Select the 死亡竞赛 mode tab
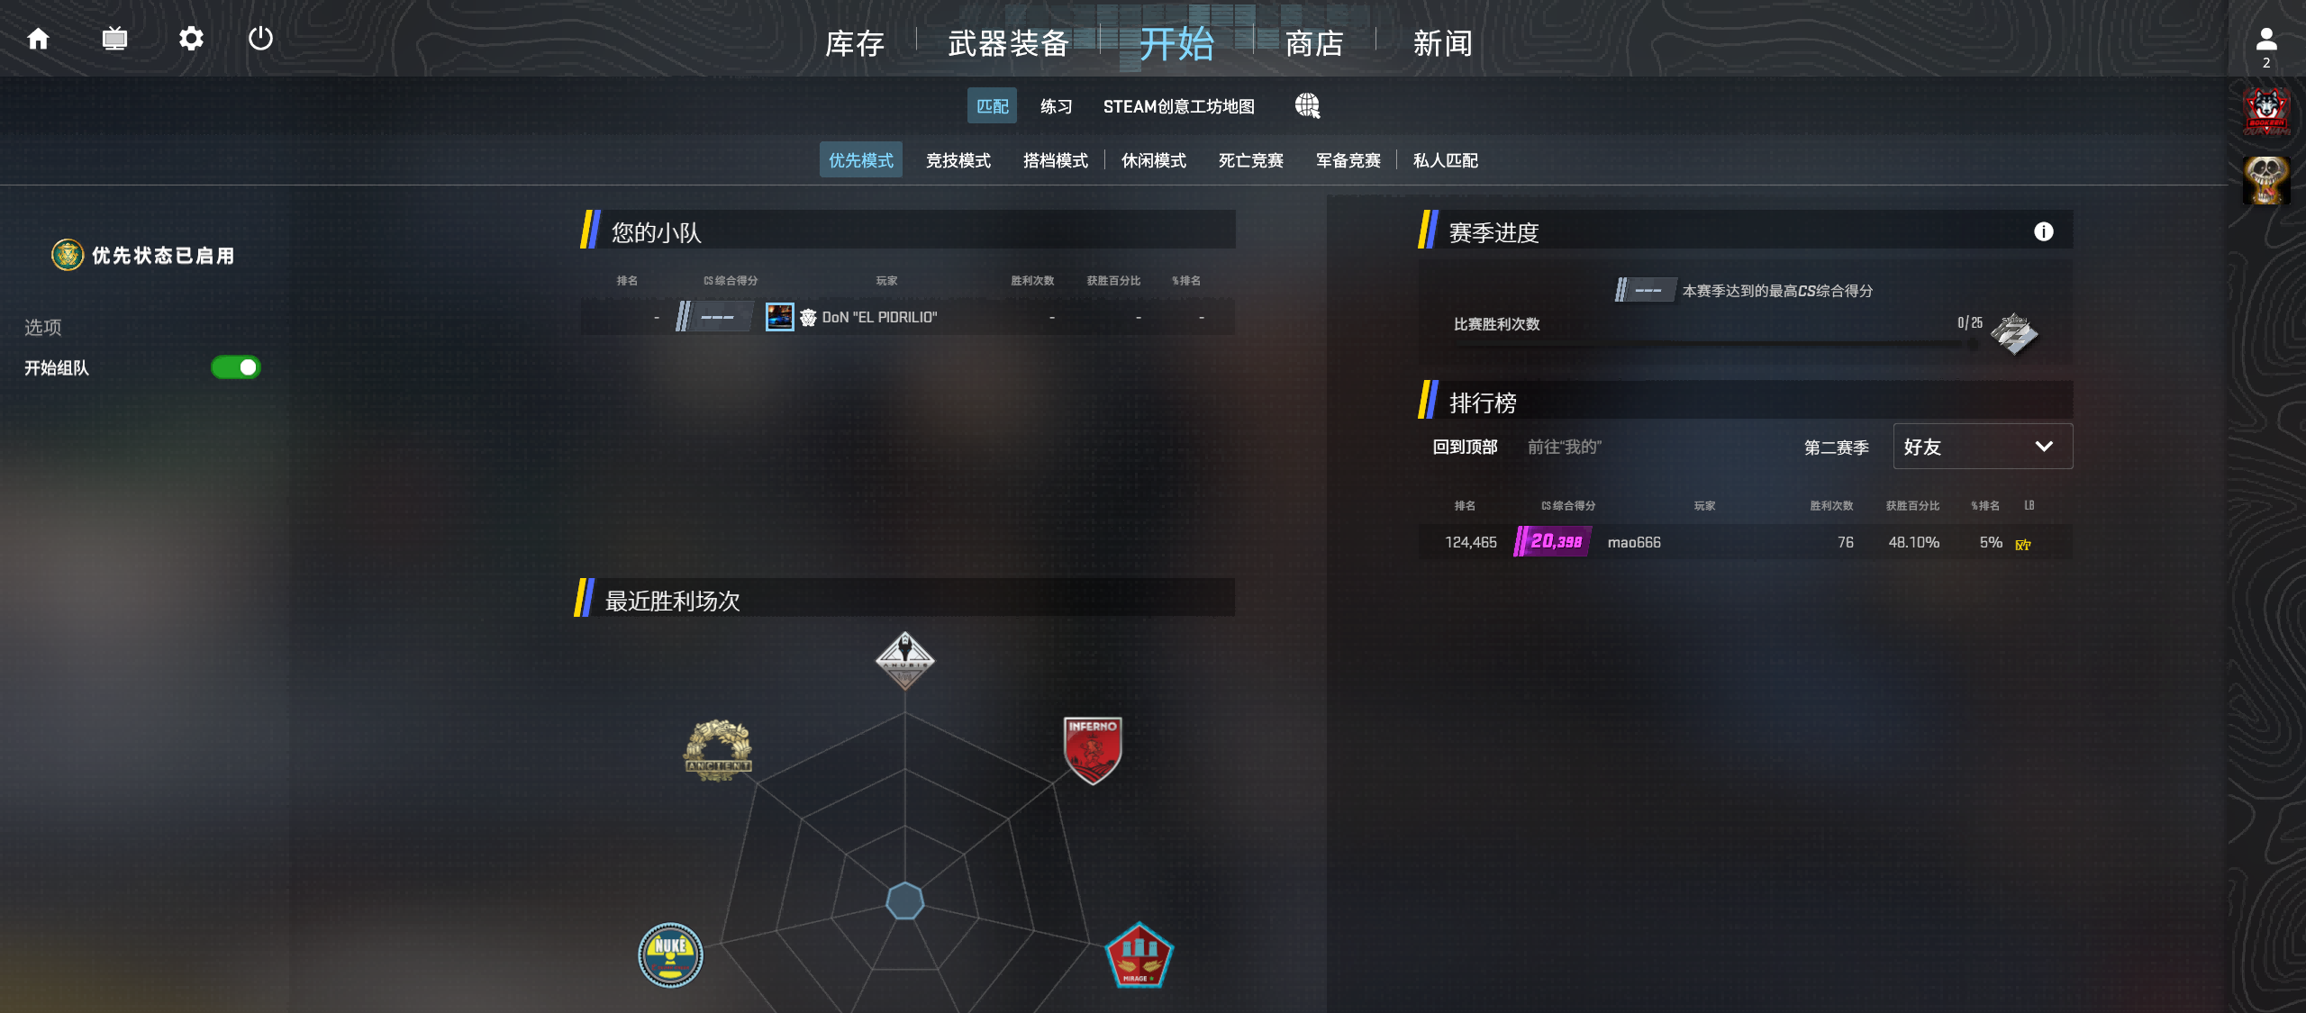This screenshot has width=2306, height=1013. coord(1250,160)
